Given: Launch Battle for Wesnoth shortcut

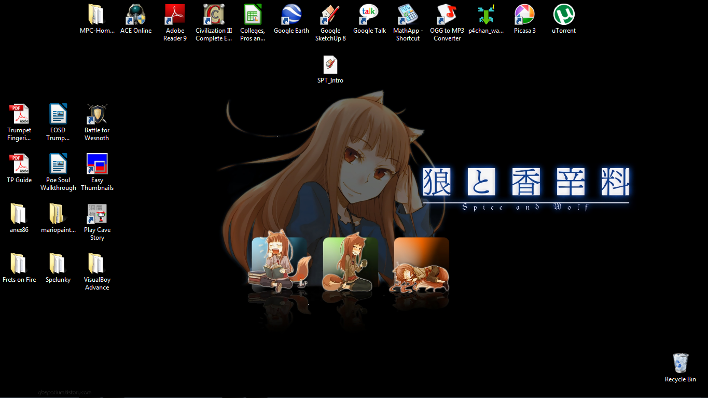Looking at the screenshot, I should point(97,114).
